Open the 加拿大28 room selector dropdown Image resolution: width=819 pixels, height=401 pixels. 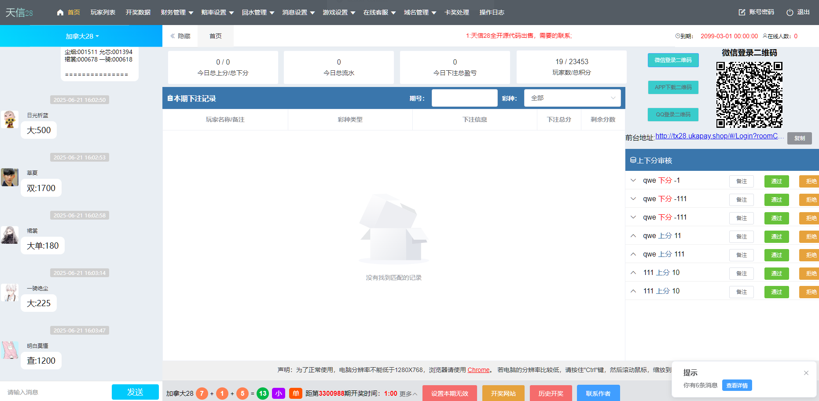[x=81, y=36]
